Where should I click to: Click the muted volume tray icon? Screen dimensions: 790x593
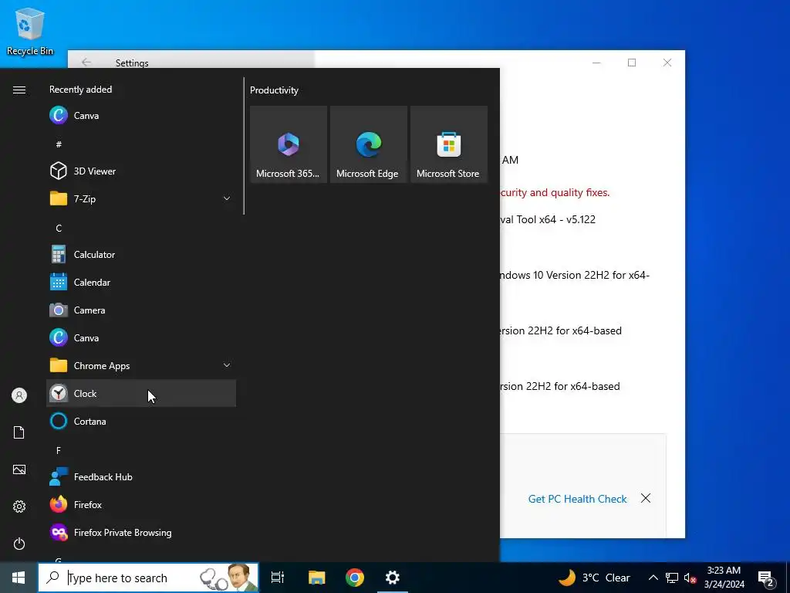pos(690,578)
